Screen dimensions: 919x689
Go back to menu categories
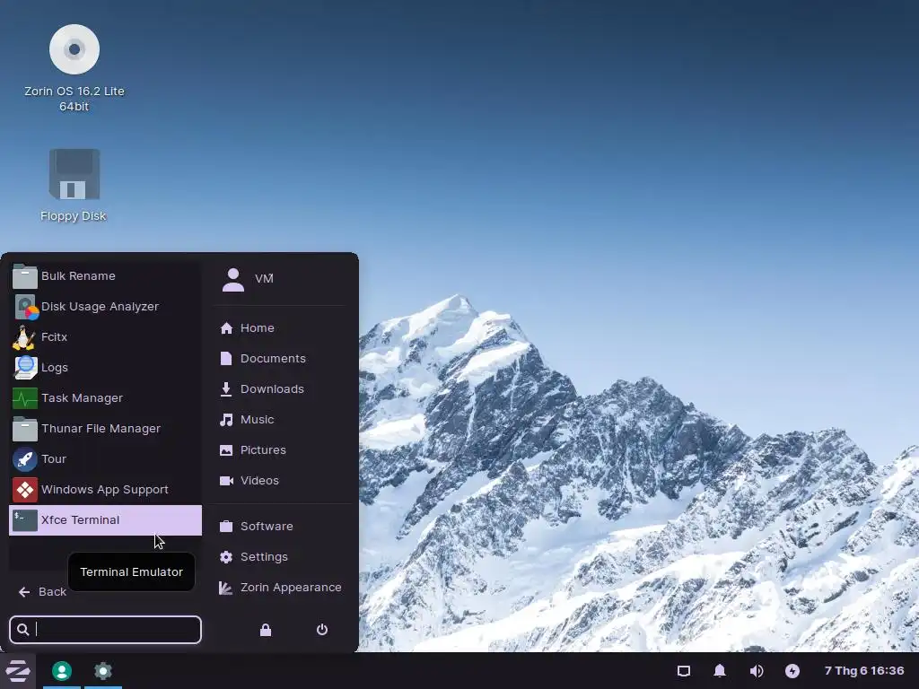click(42, 592)
